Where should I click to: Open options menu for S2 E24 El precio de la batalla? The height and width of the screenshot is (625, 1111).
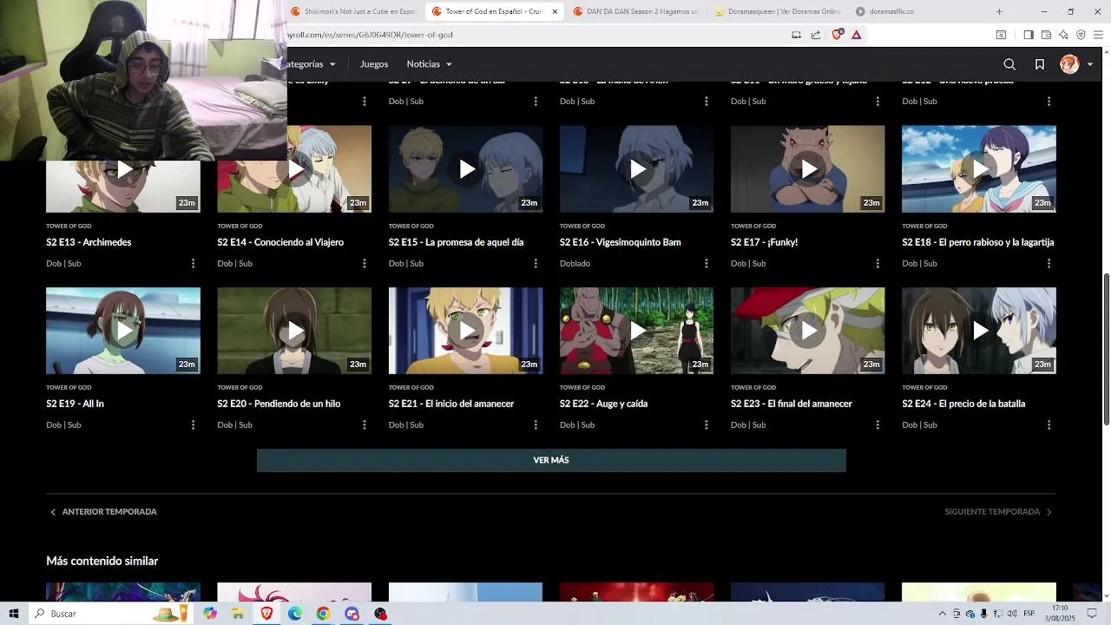(1049, 424)
